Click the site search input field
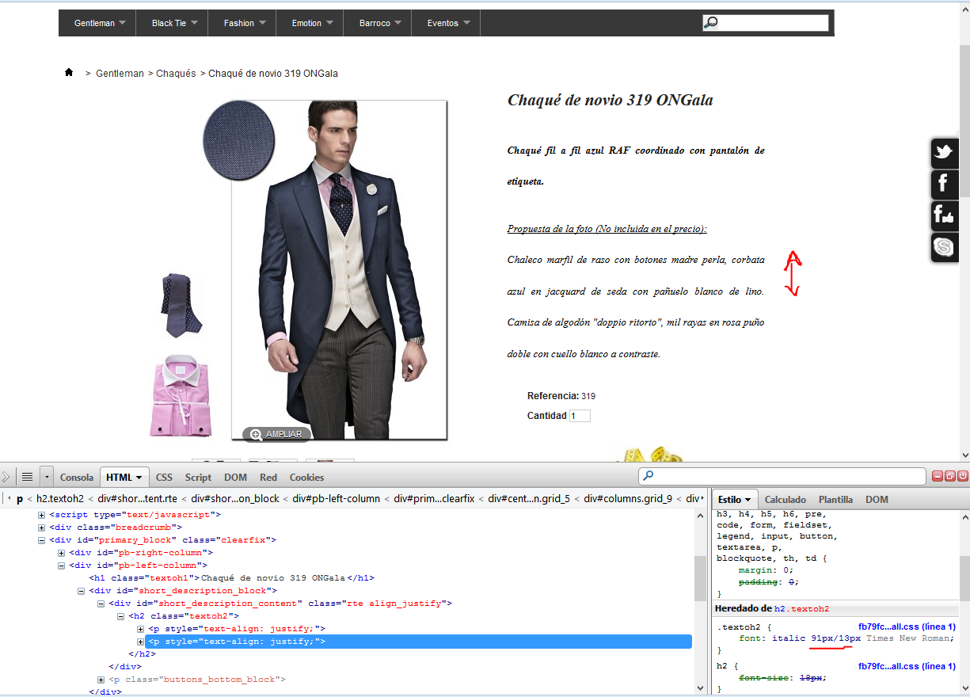The height and width of the screenshot is (697, 970). [766, 23]
